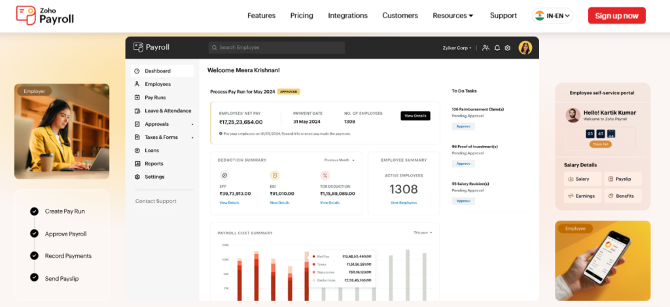Open the This year dropdown
The width and height of the screenshot is (670, 307).
point(423,232)
